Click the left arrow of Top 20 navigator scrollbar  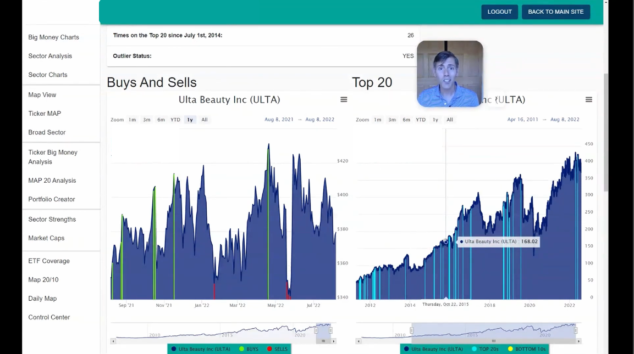point(359,341)
